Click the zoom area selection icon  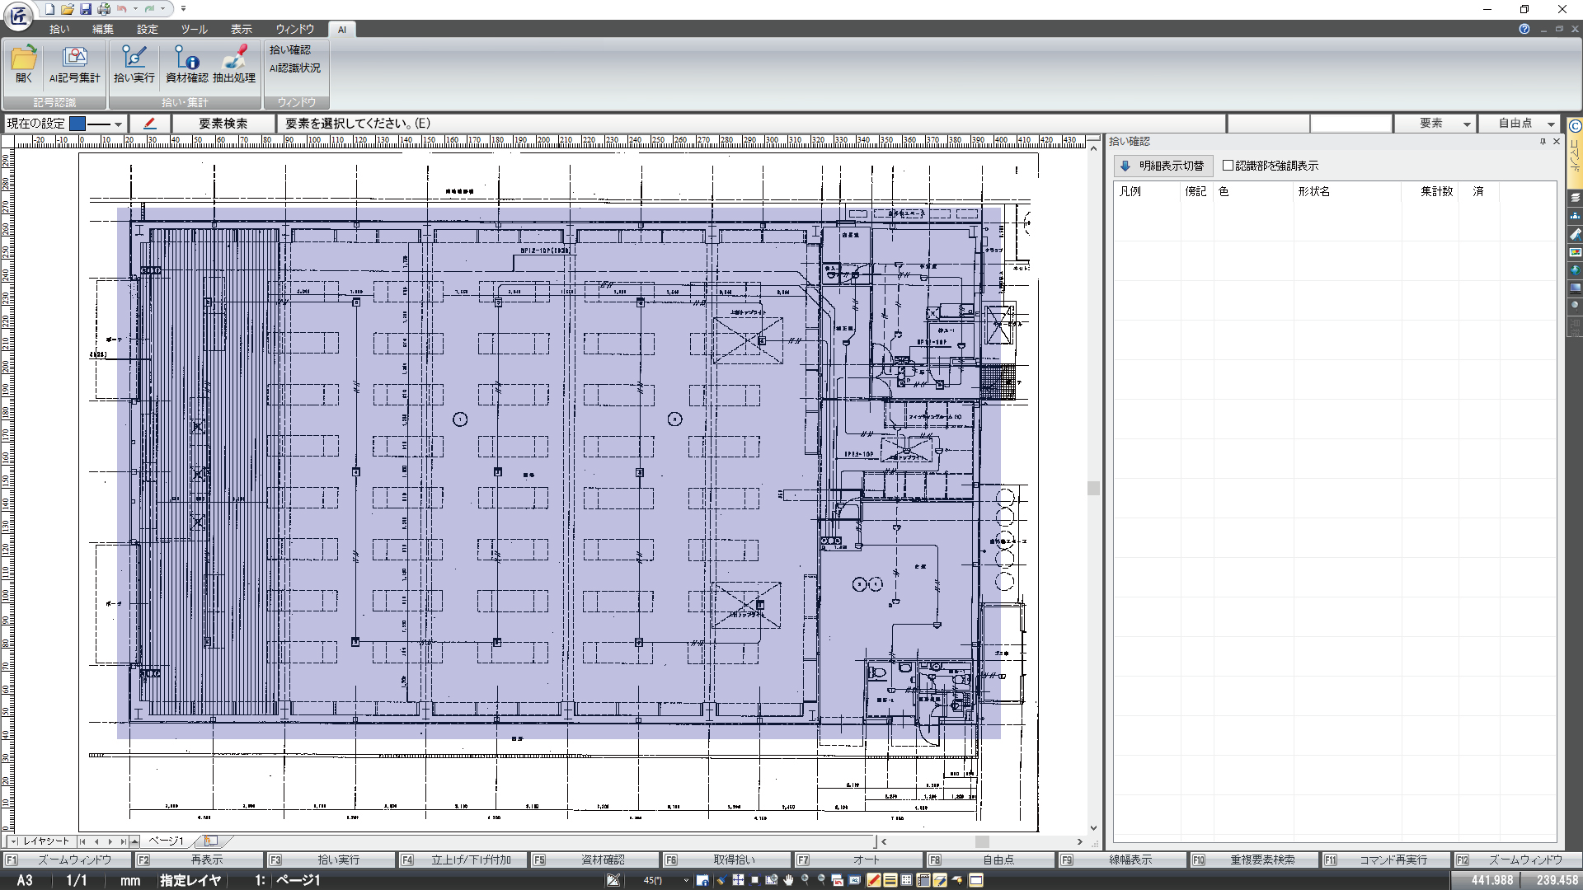click(772, 880)
